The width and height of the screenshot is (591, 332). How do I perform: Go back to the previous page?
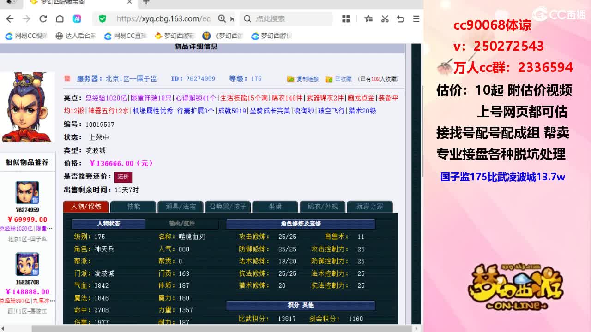[x=10, y=19]
